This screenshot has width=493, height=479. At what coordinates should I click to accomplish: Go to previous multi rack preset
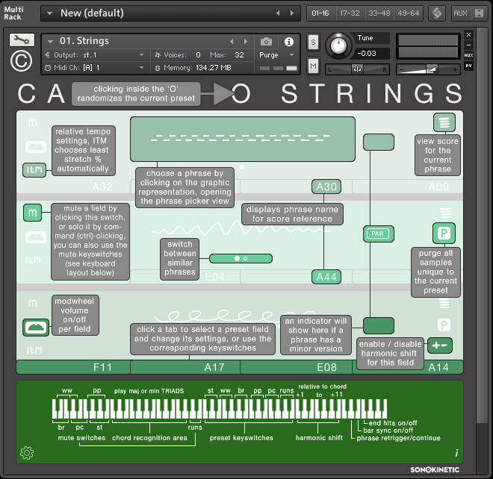pos(278,13)
